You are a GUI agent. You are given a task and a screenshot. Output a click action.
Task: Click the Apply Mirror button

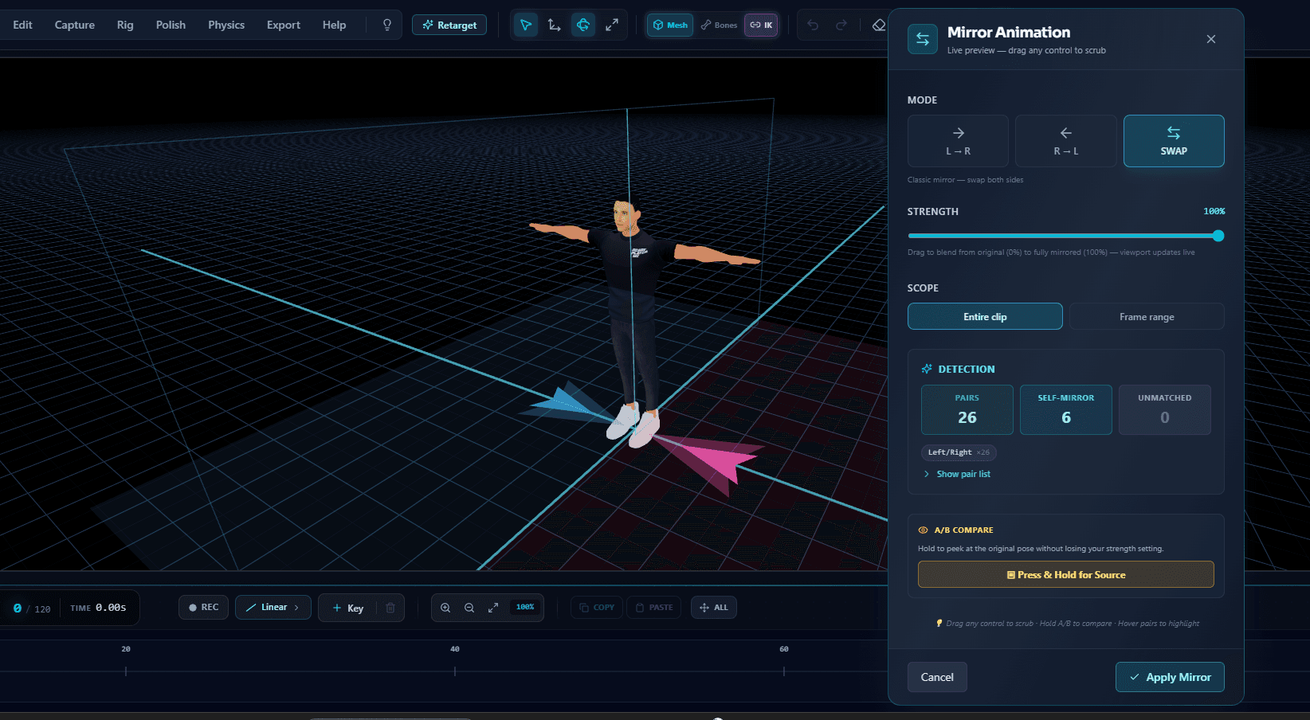1170,677
